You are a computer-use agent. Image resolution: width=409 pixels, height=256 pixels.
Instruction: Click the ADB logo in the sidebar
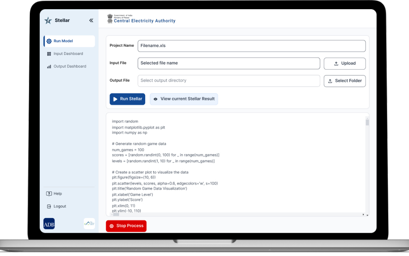[49, 224]
